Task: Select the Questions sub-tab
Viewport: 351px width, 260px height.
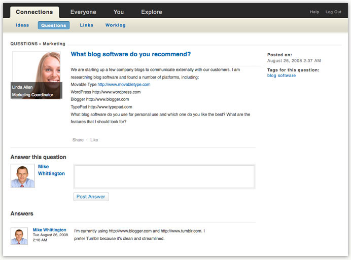Action: (x=54, y=25)
